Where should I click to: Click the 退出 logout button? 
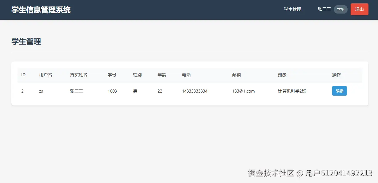pos(359,9)
